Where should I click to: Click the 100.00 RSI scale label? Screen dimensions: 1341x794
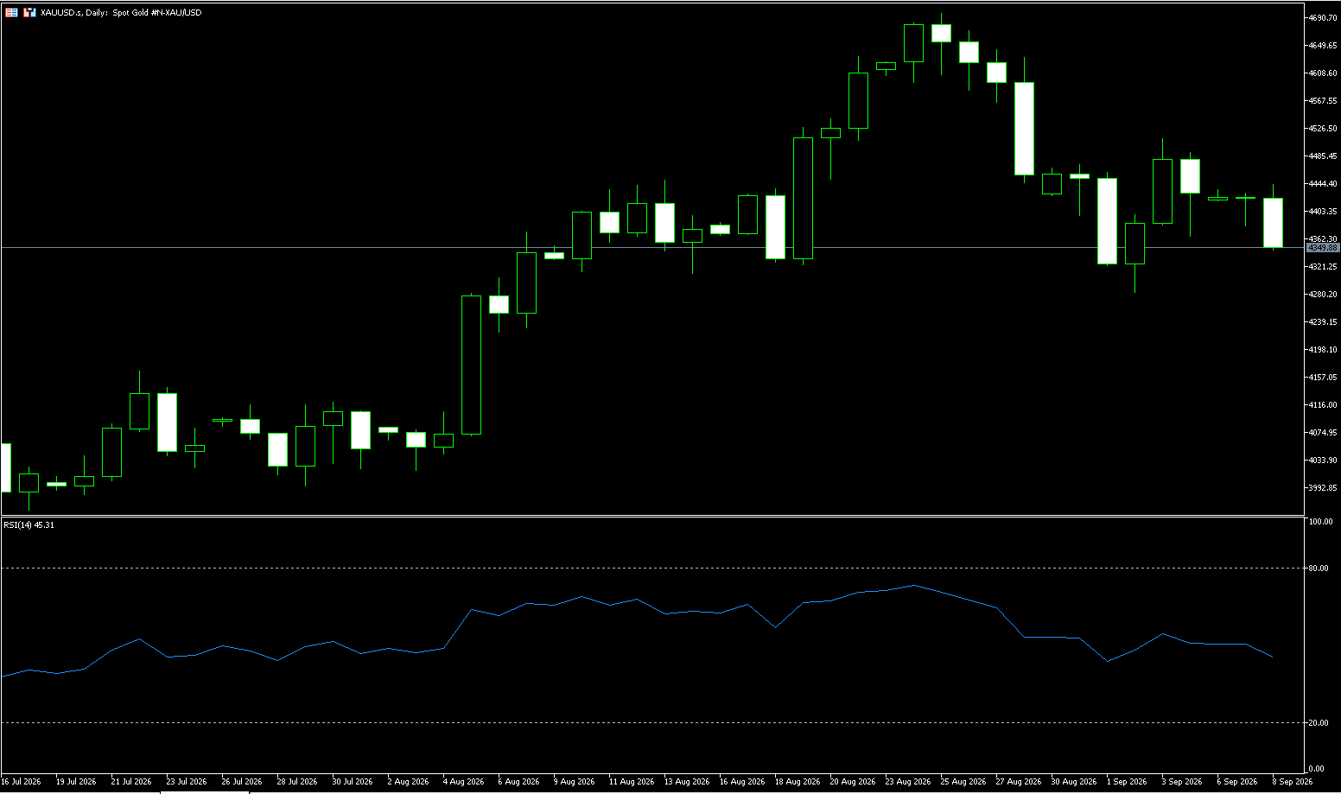[x=1321, y=522]
